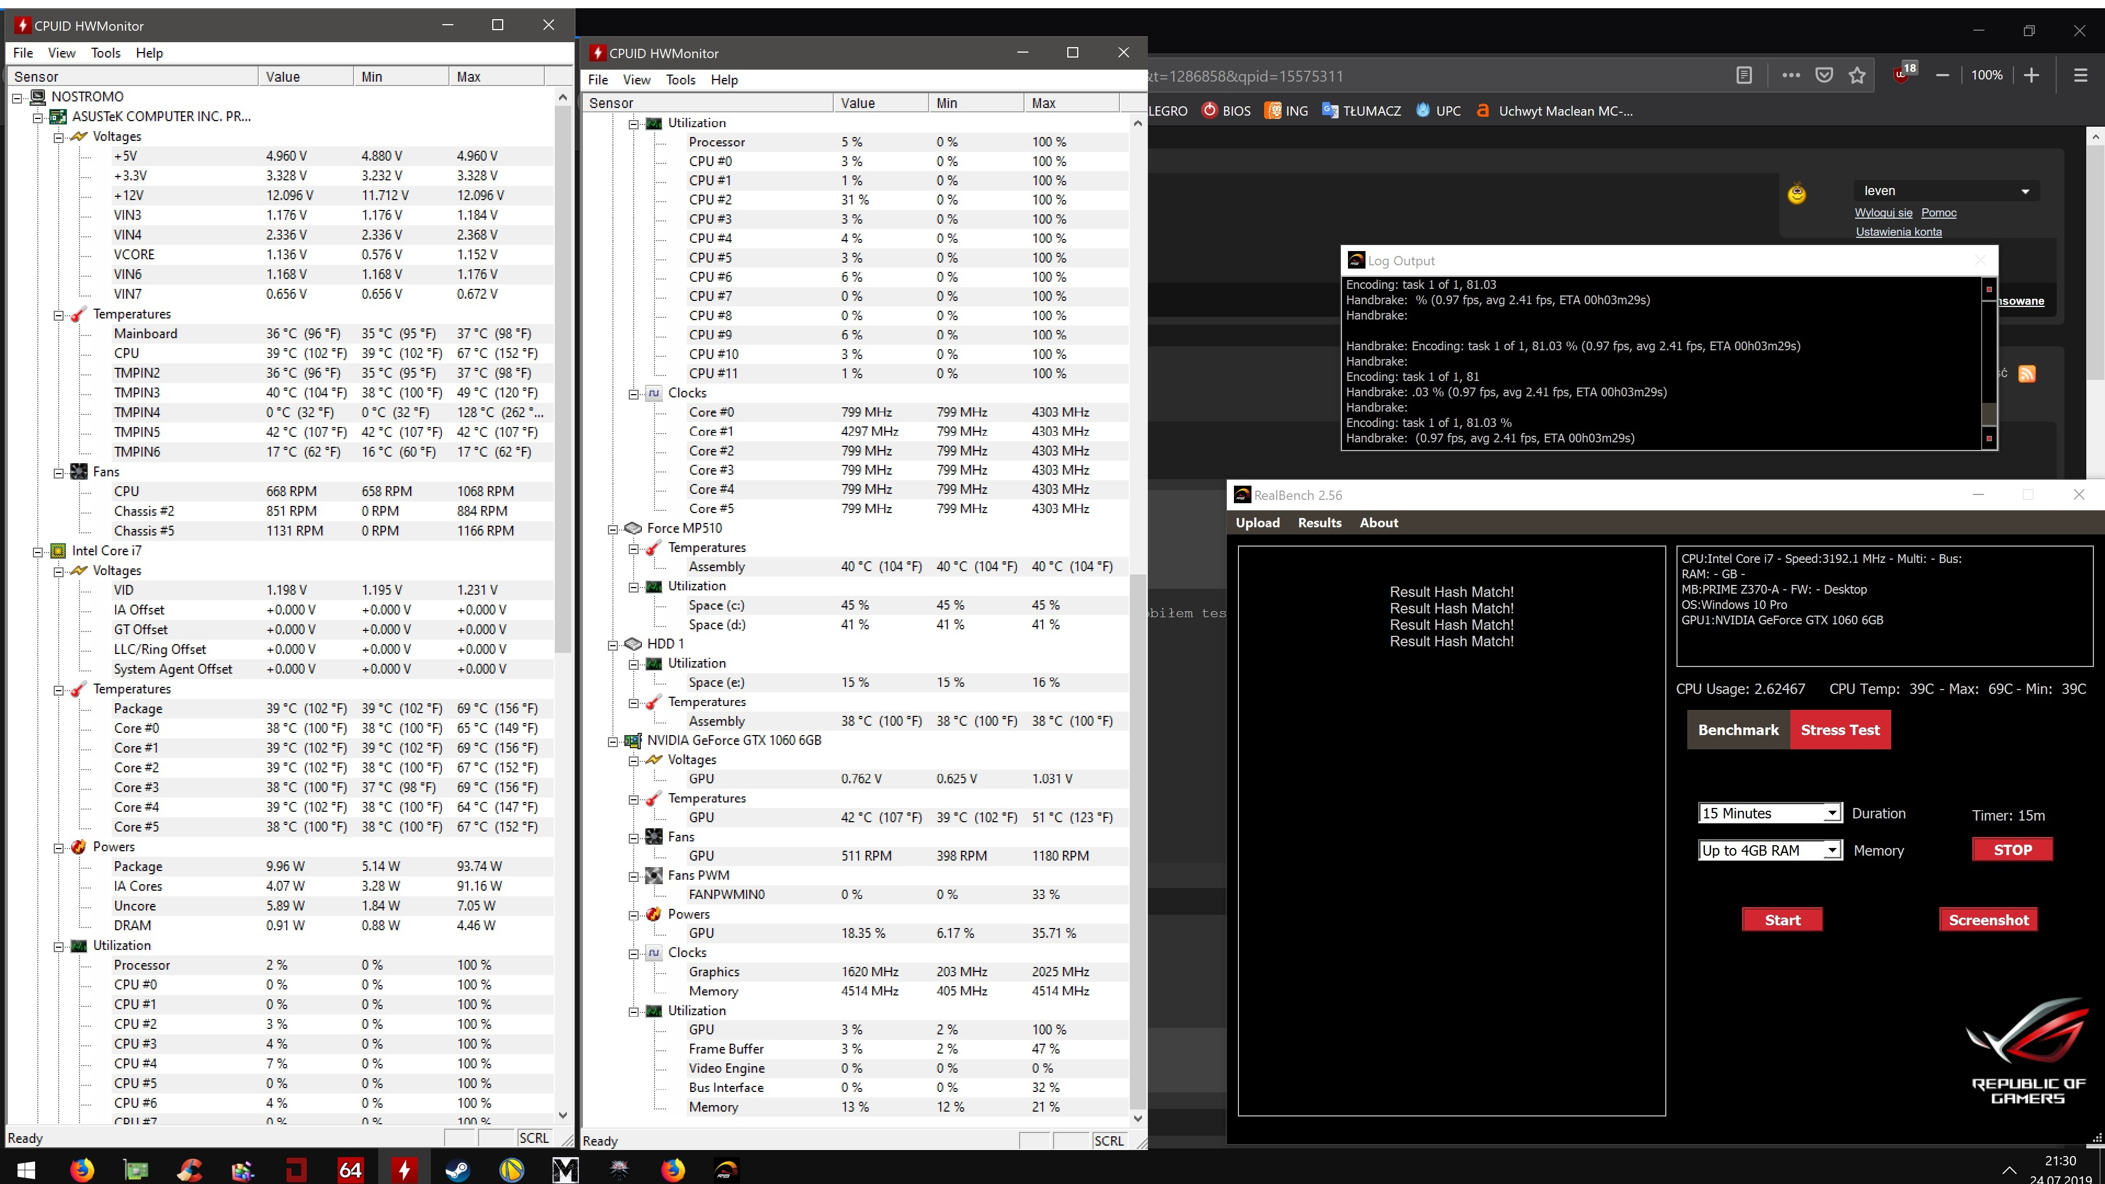This screenshot has width=2105, height=1184.
Task: Bookmark page with the star icon
Action: [1857, 75]
